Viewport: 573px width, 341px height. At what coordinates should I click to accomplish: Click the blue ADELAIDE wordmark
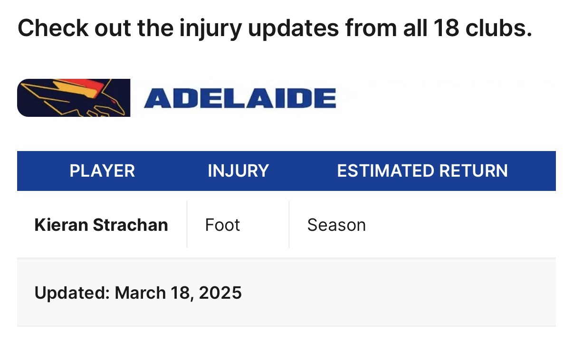(239, 98)
